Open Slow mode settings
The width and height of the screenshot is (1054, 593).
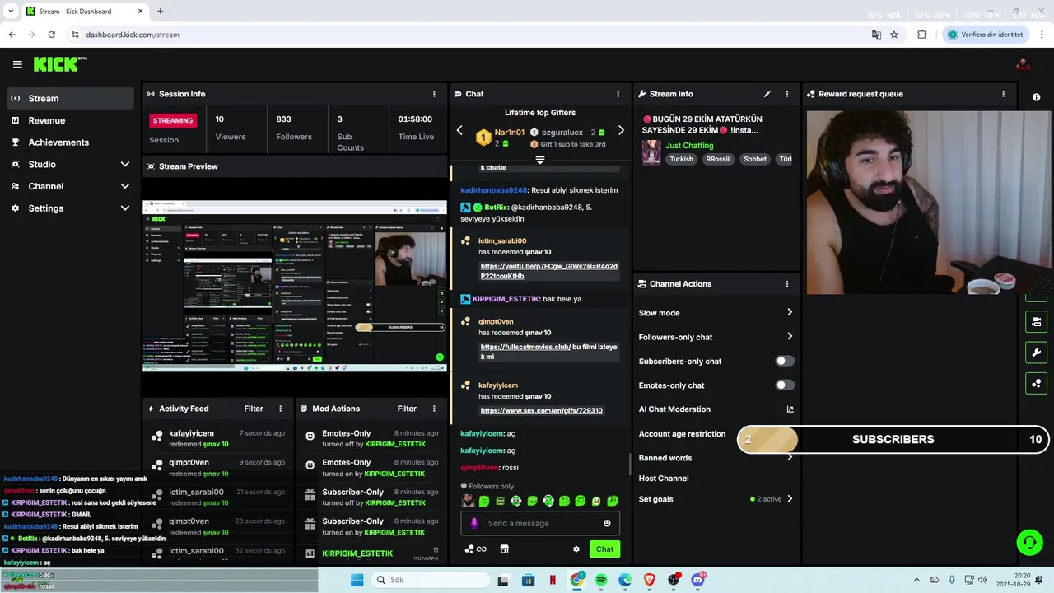(x=716, y=313)
